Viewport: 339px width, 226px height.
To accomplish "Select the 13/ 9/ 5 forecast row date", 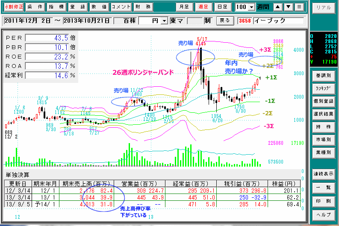I will (x=18, y=204).
